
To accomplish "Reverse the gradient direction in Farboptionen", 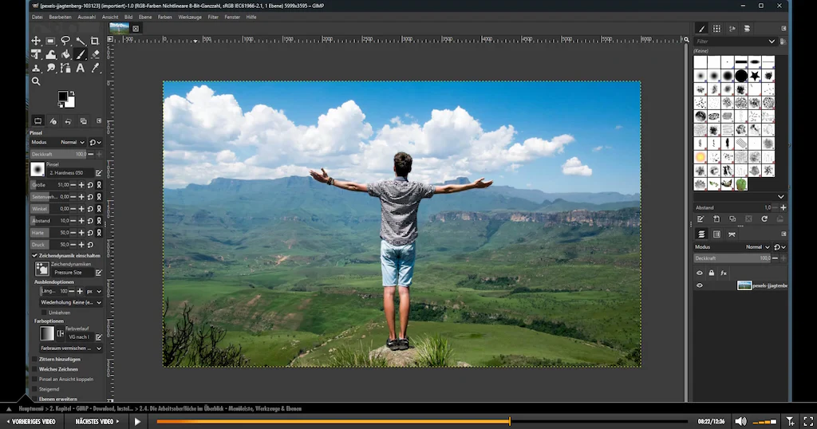I will [x=61, y=333].
